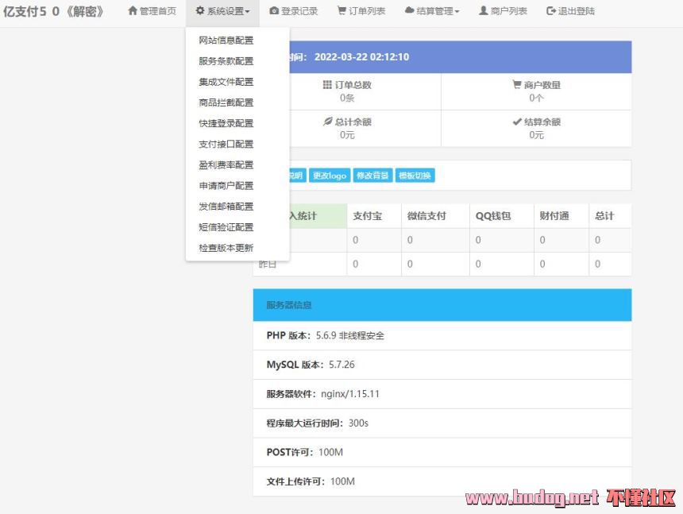This screenshot has width=683, height=514.
Task: Click the logout icon beside 退出登陆
Action: pos(551,11)
